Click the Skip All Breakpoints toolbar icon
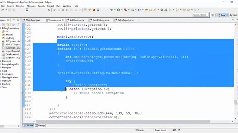Image resolution: width=238 pixels, height=133 pixels. (49, 10)
